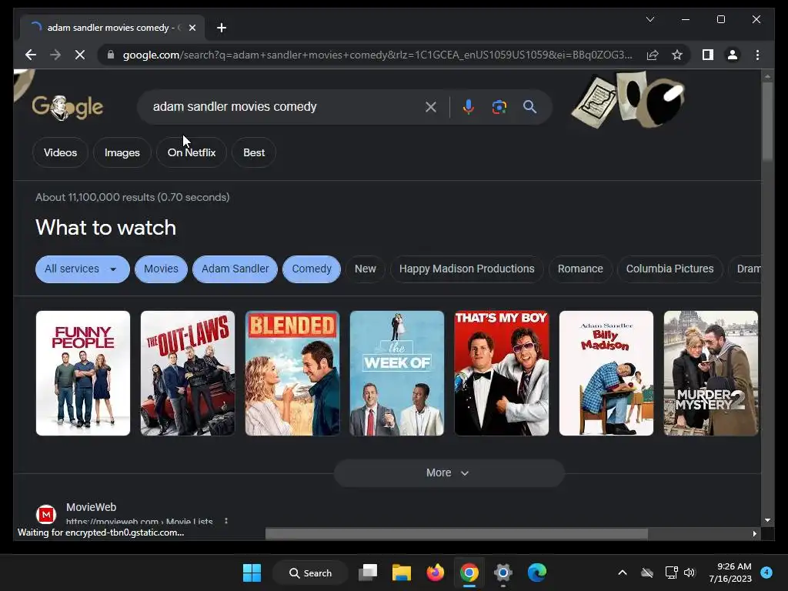This screenshot has width=788, height=591.
Task: Open The Out-Laws poster
Action: click(188, 373)
